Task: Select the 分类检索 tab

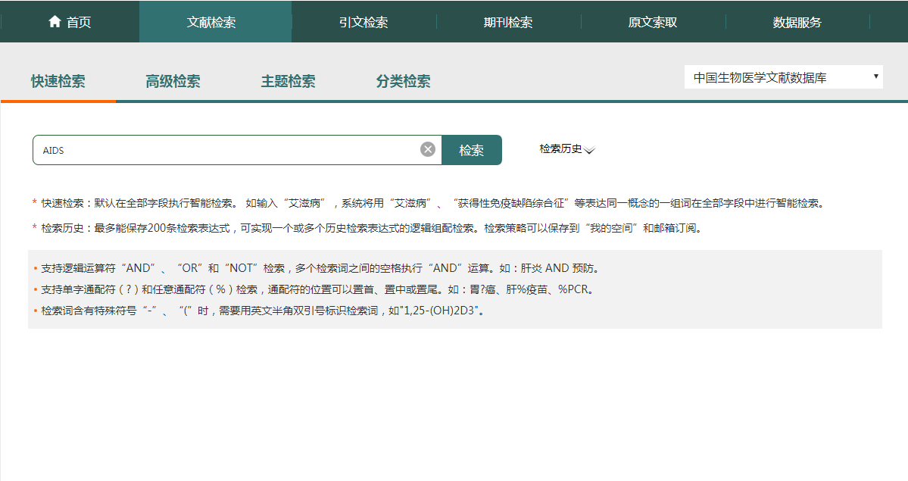Action: pos(404,82)
